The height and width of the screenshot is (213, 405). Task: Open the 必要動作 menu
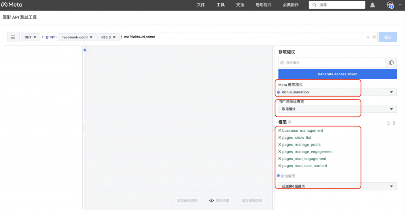[x=291, y=5]
